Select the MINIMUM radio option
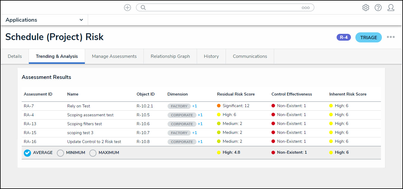403x189 pixels. pos(60,153)
